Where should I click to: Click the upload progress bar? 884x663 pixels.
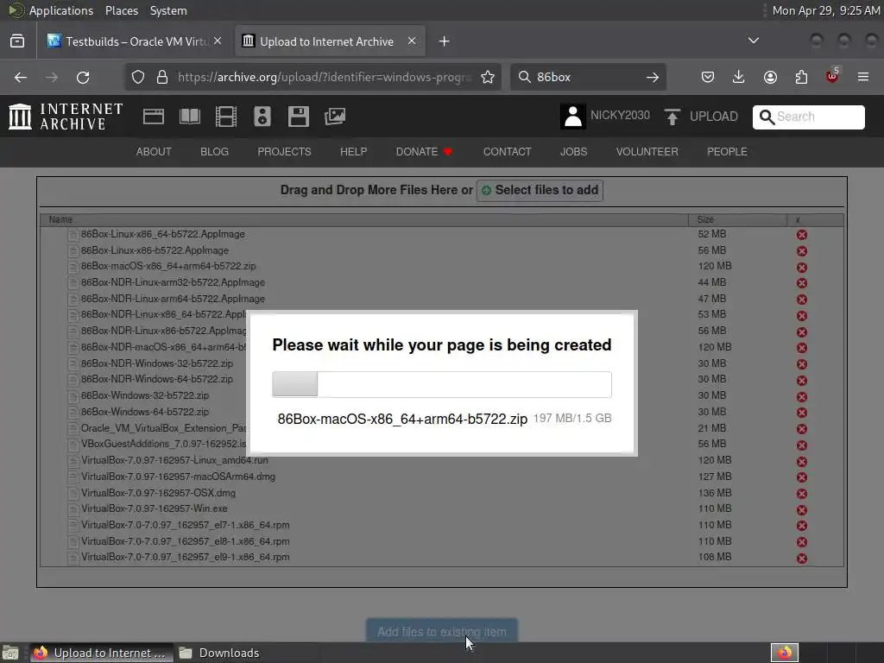pyautogui.click(x=441, y=384)
